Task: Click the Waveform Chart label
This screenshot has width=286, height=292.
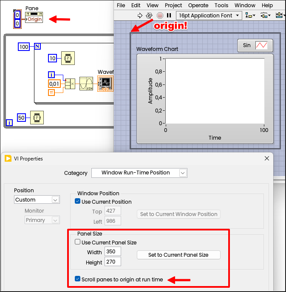Action: pyautogui.click(x=157, y=49)
